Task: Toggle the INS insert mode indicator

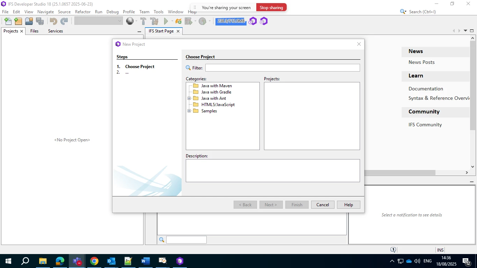Action: (x=440, y=250)
